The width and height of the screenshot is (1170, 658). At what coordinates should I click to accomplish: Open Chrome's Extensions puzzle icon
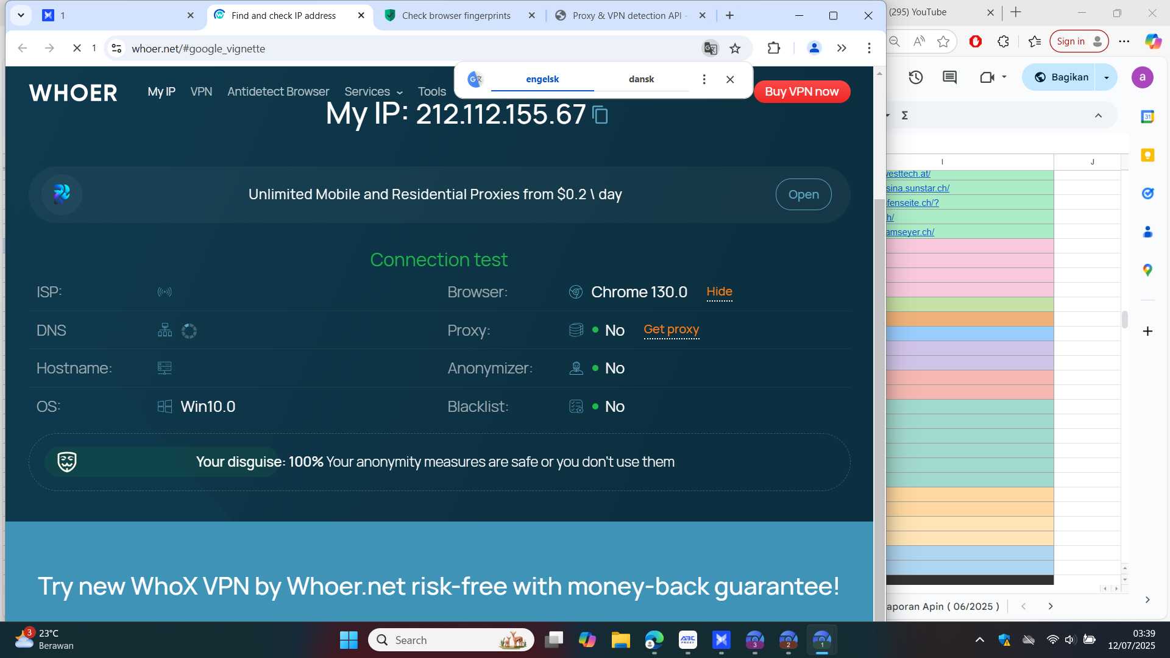(x=774, y=48)
